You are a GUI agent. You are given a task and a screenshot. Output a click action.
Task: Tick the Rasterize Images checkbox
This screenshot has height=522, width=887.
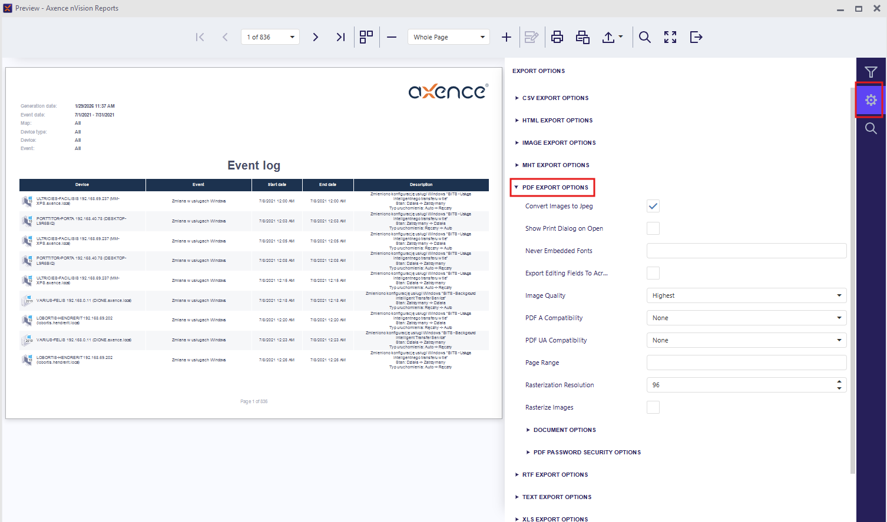[x=653, y=407]
